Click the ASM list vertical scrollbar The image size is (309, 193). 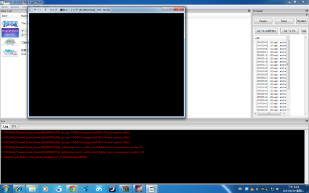tap(288, 74)
